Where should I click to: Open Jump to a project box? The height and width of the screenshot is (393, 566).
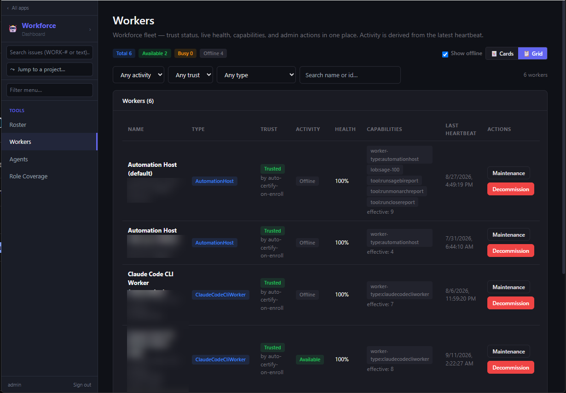click(x=50, y=69)
